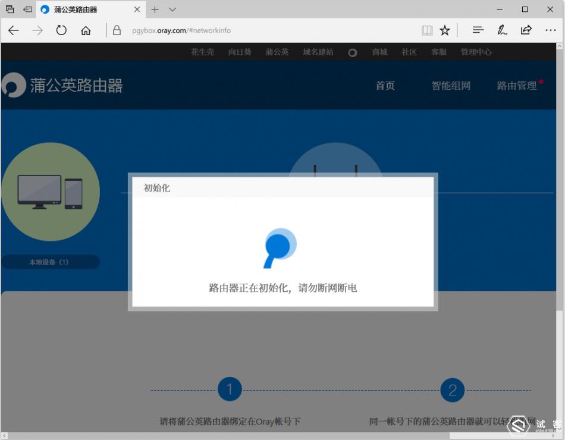
Task: Toggle reading view
Action: click(426, 30)
